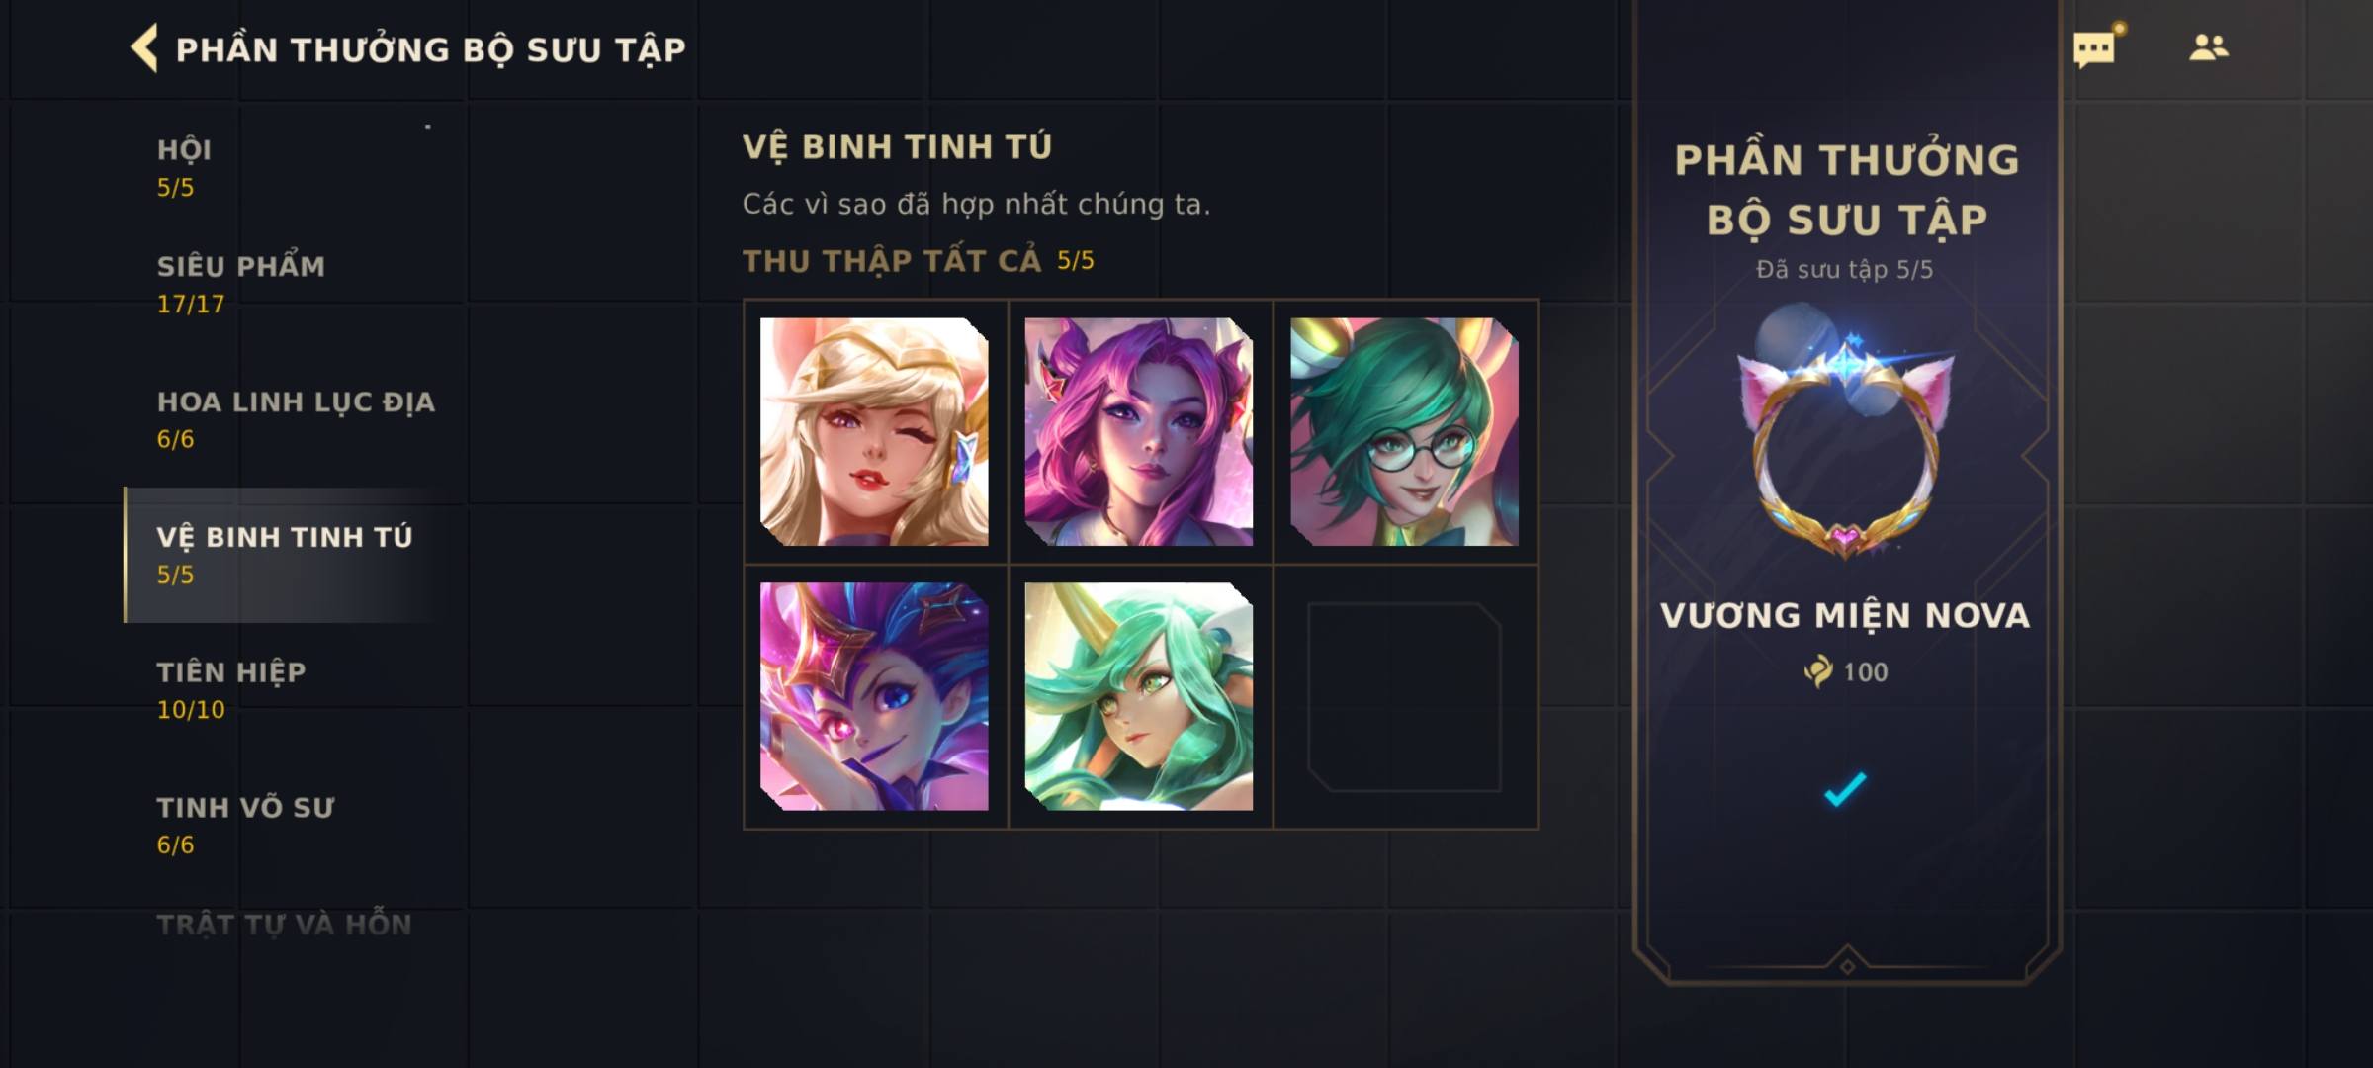Open the Siêu Phẩm 17/17 collection
Image resolution: width=2373 pixels, height=1068 pixels.
click(287, 285)
